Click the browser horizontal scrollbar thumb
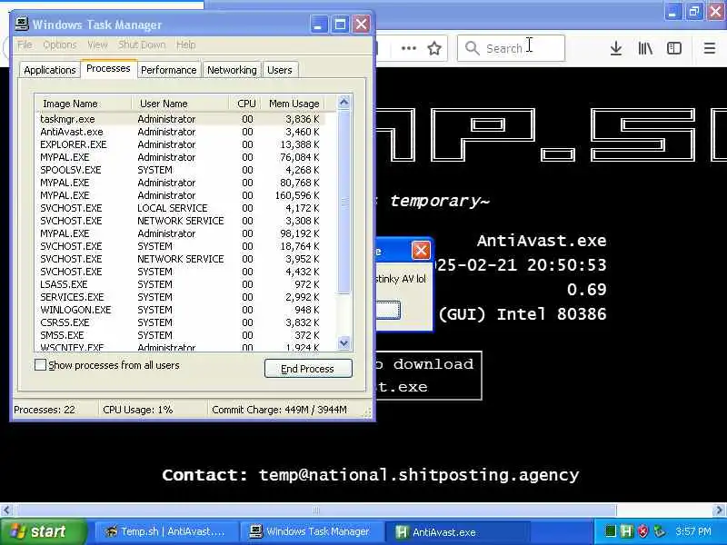This screenshot has width=727, height=545. click(x=315, y=510)
